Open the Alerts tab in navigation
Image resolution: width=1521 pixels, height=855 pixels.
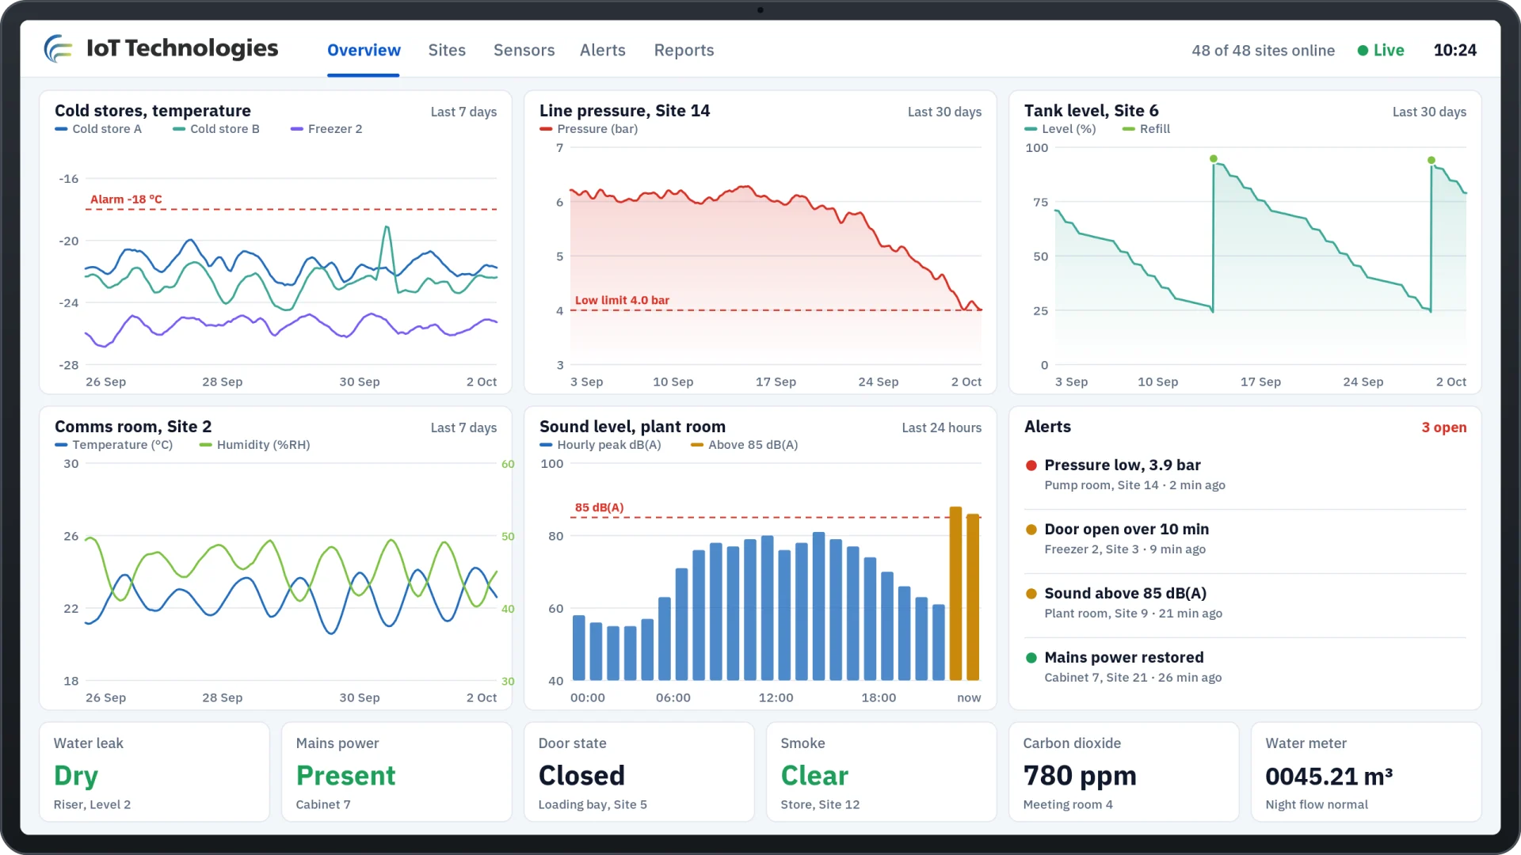602,51
